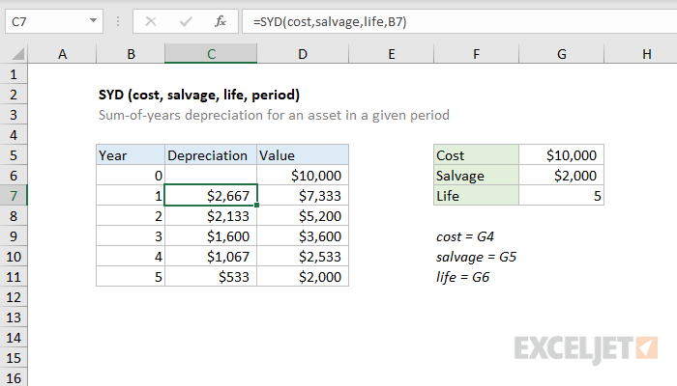Click inside the Name Box showing C7

click(47, 21)
